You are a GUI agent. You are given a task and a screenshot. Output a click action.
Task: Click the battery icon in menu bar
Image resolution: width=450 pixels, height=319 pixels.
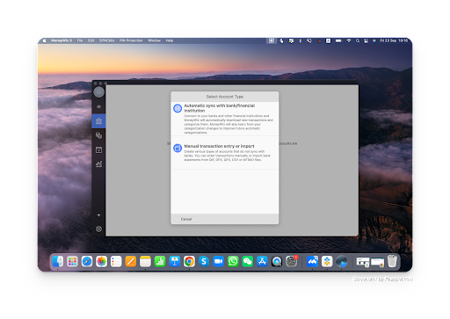click(338, 40)
